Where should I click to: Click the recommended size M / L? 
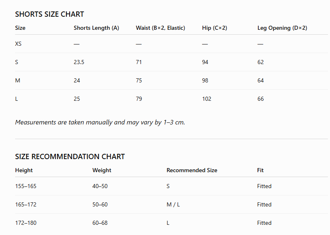[173, 204]
